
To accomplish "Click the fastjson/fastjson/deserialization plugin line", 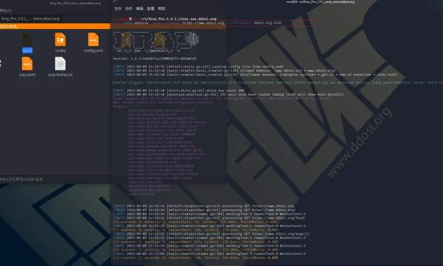I will (161, 111).
